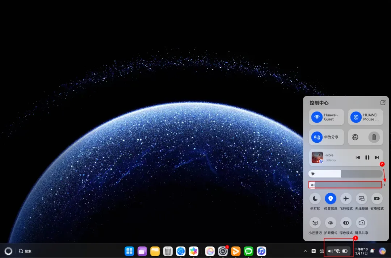Switch the 中 input method indicator
391x258 pixels.
click(314, 251)
